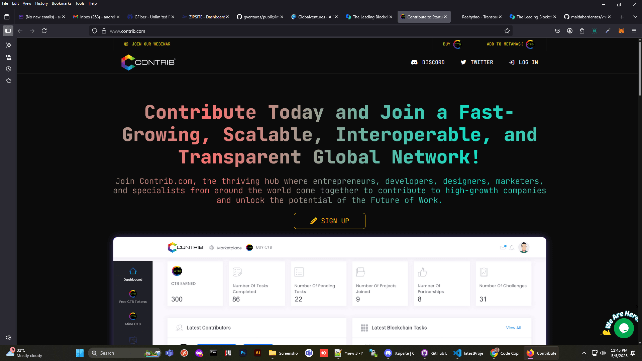642x361 pixels.
Task: Open the MetaMask fox extension icon
Action: 621,31
